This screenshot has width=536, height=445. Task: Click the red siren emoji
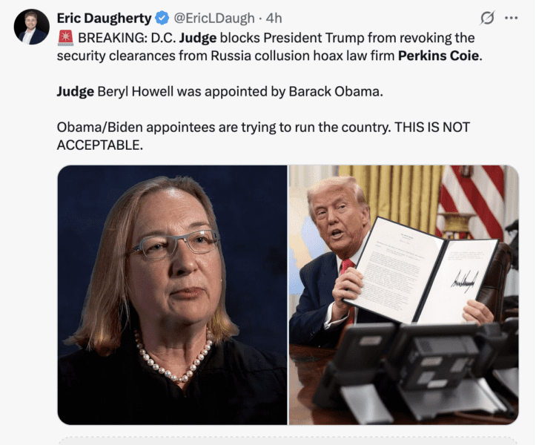[x=65, y=38]
